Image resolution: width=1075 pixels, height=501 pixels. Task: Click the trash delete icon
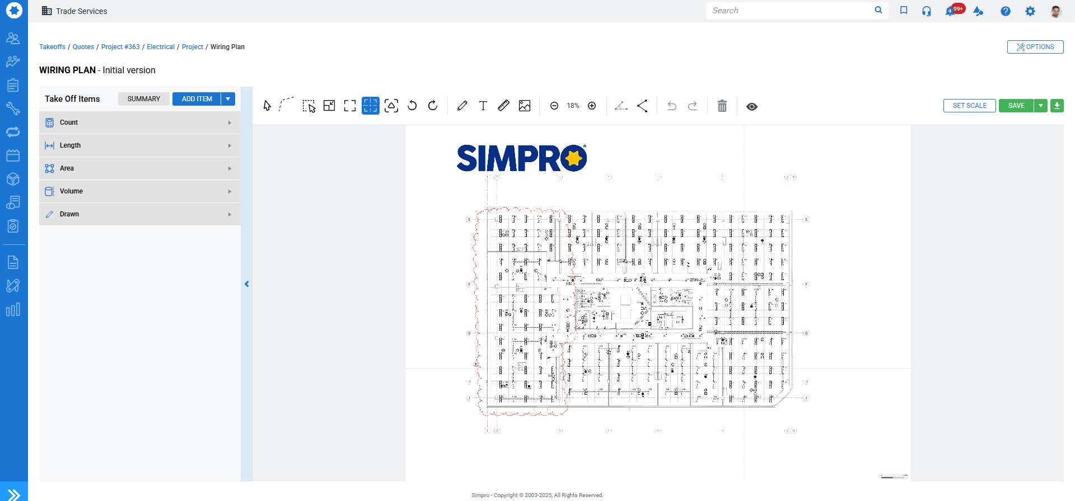pos(722,106)
